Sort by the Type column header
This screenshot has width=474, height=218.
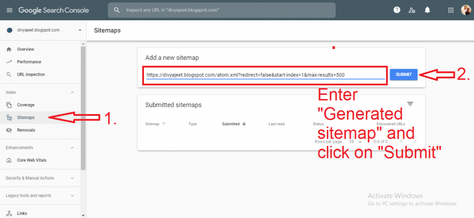193,124
